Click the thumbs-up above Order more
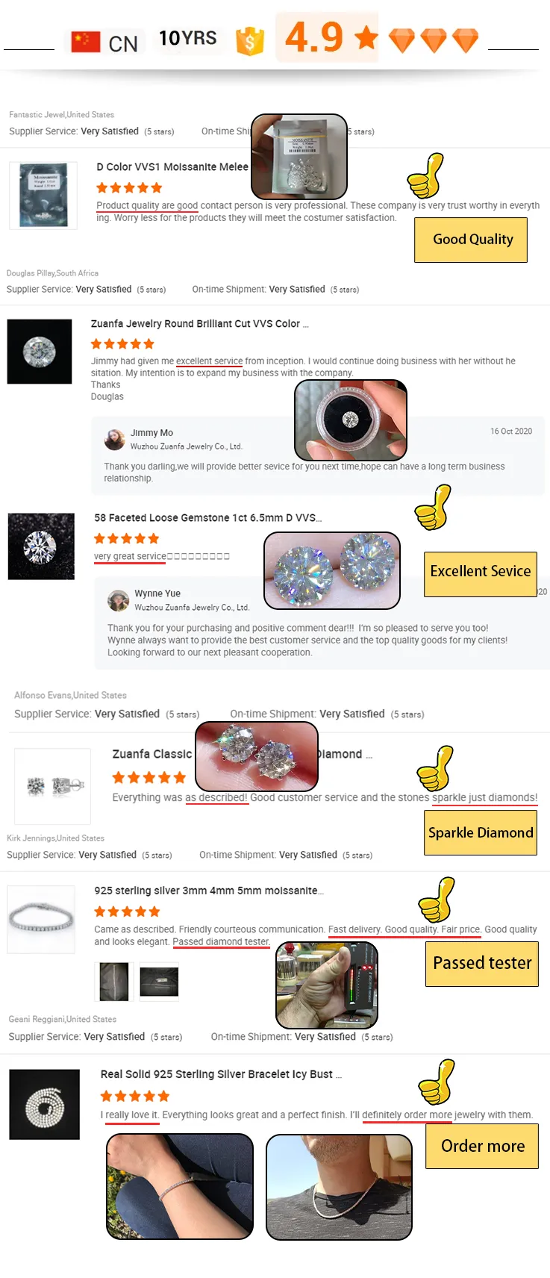The width and height of the screenshot is (550, 1278). tap(436, 1082)
